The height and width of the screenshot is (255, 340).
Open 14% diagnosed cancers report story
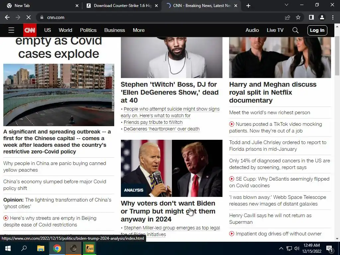(280, 164)
